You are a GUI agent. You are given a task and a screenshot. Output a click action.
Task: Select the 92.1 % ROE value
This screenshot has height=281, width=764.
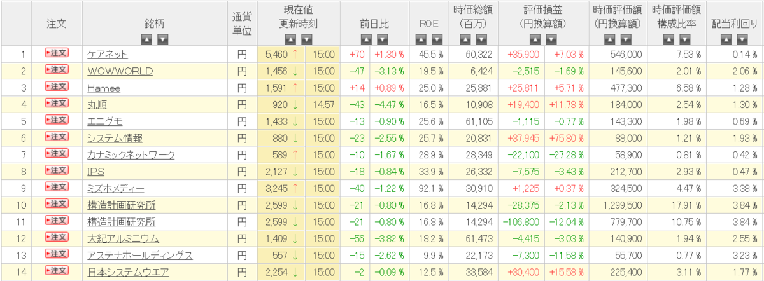pyautogui.click(x=430, y=188)
